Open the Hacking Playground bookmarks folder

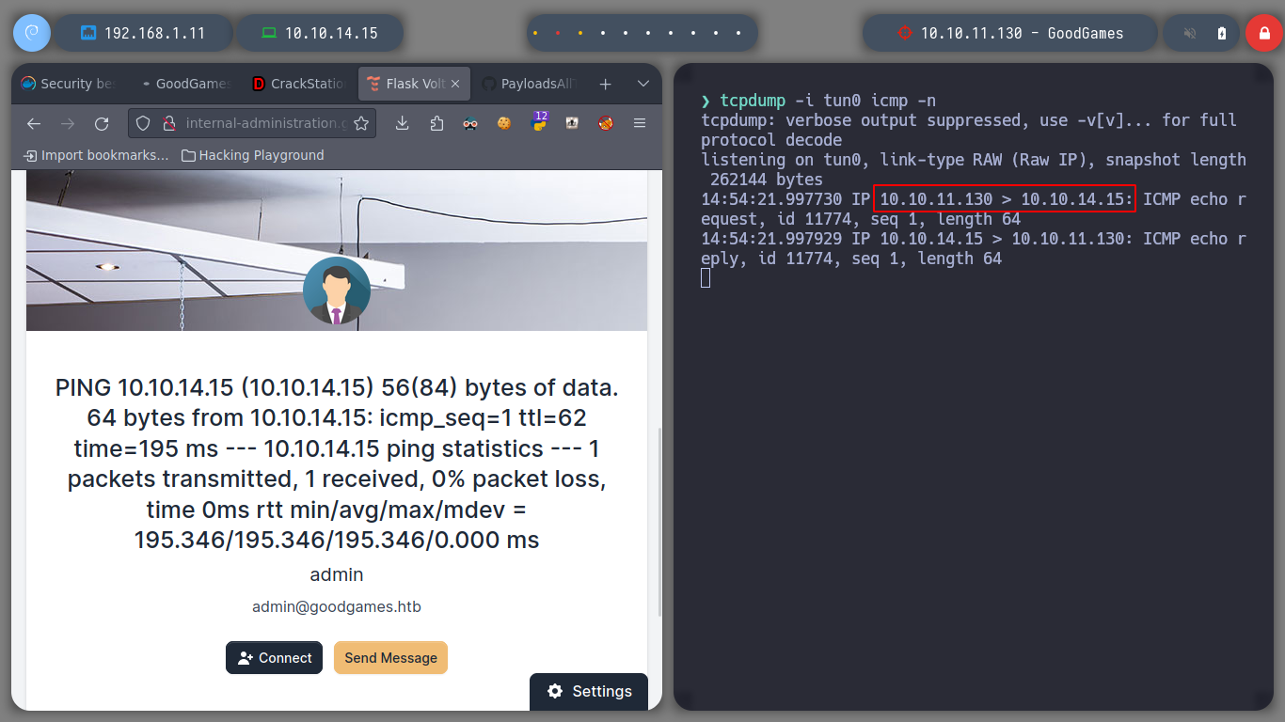(x=253, y=155)
